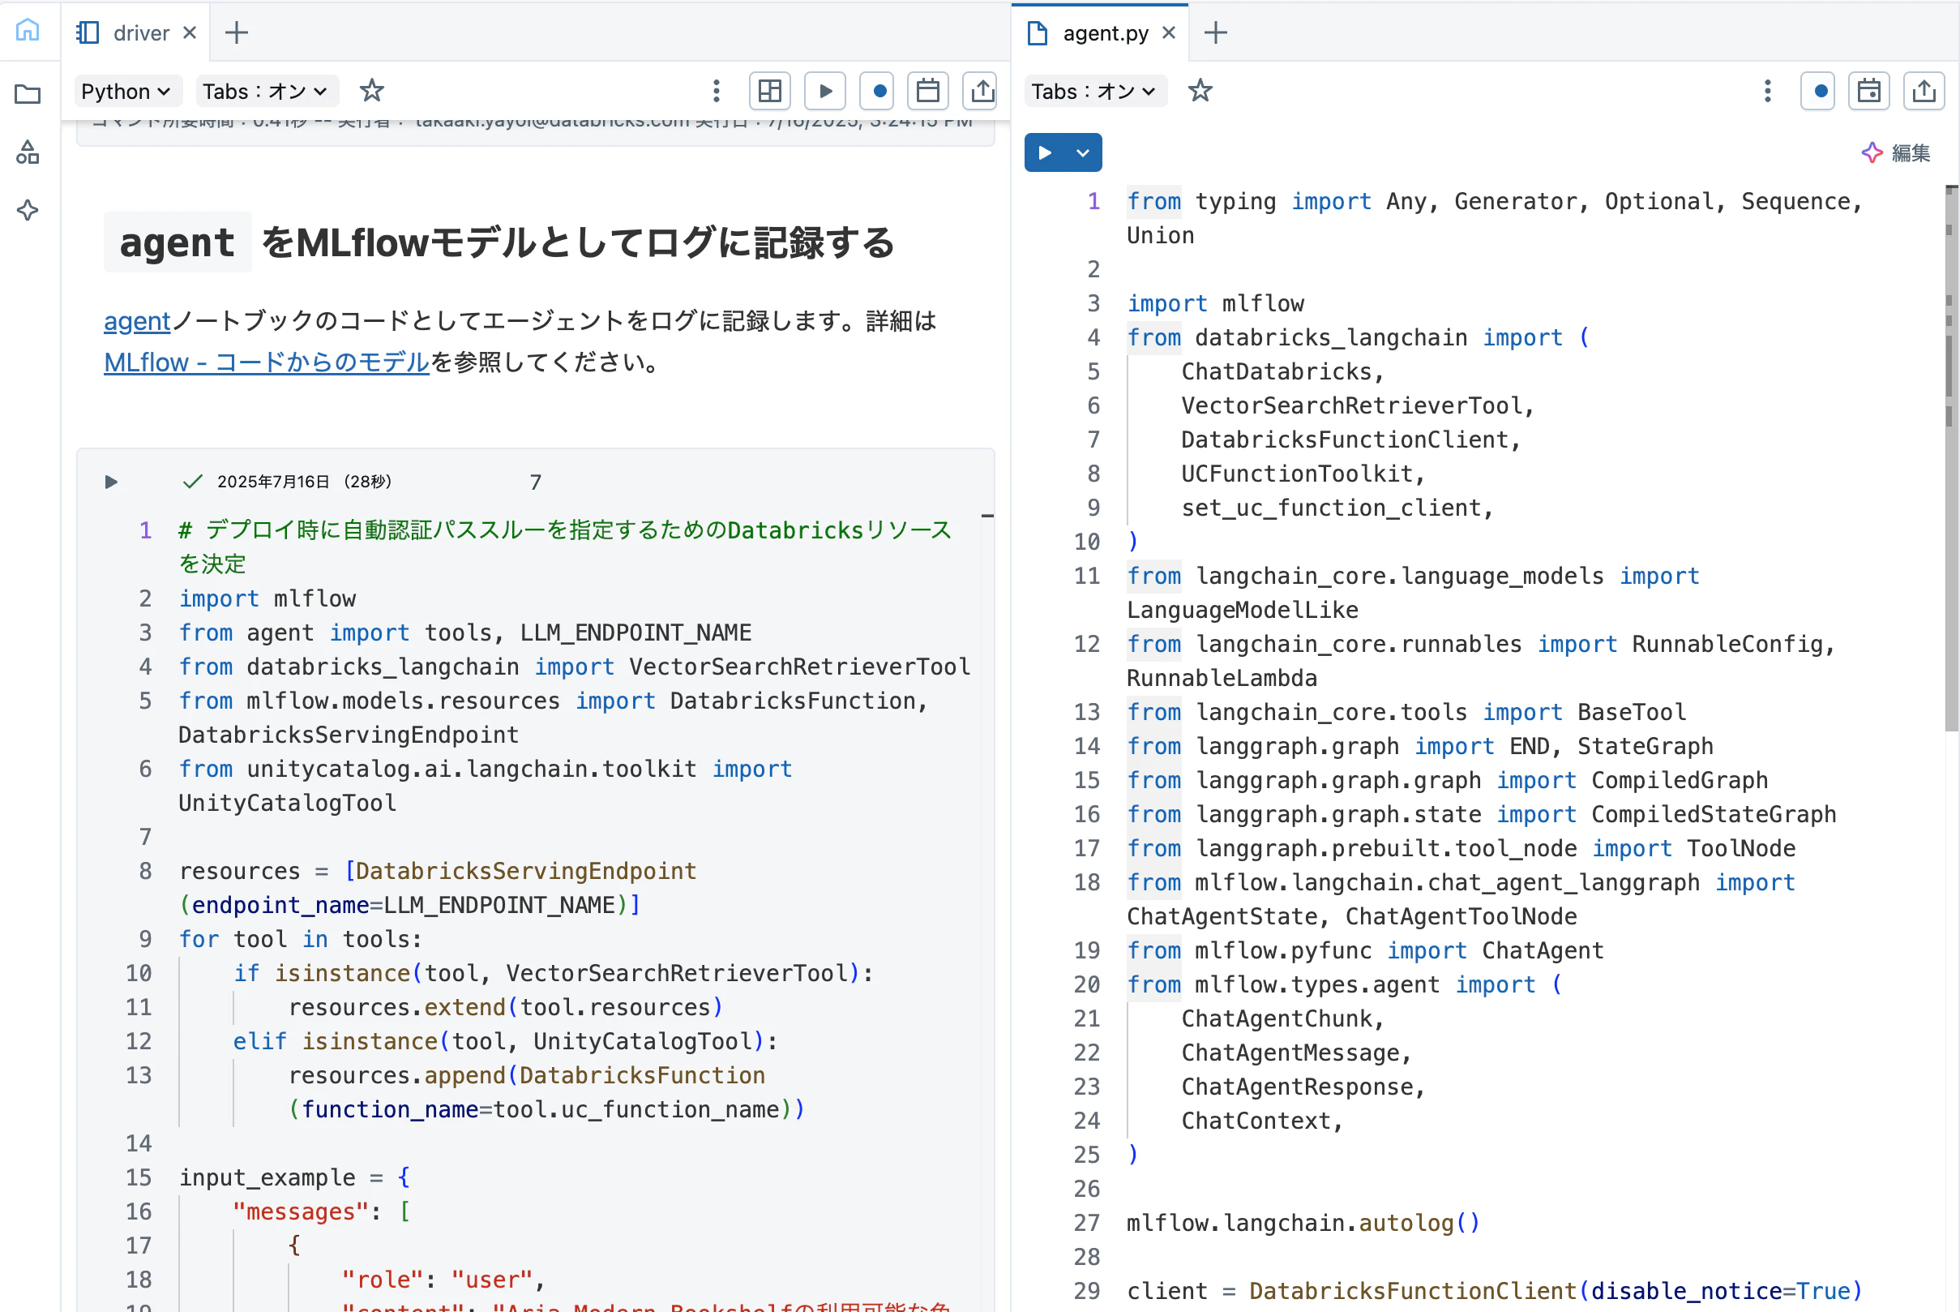Image resolution: width=1960 pixels, height=1312 pixels.
Task: Click 'input_example = {' in driver cell
Action: [294, 1177]
